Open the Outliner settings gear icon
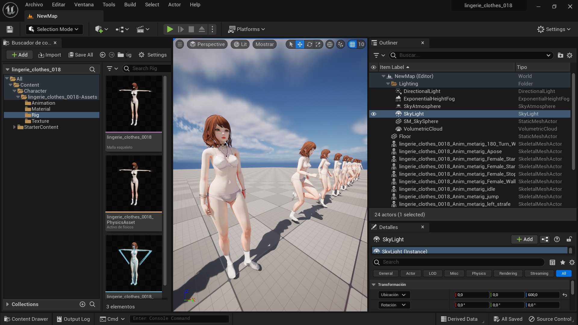The height and width of the screenshot is (325, 578). point(570,55)
